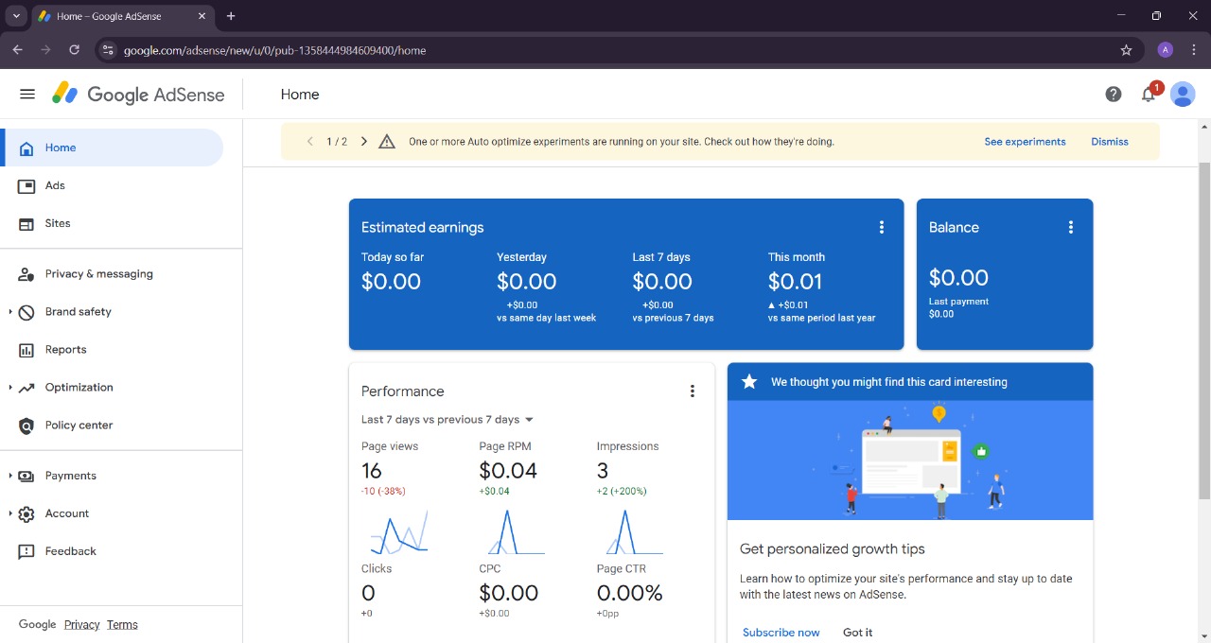
Task: Click the Privacy & messaging icon
Action: 26,274
